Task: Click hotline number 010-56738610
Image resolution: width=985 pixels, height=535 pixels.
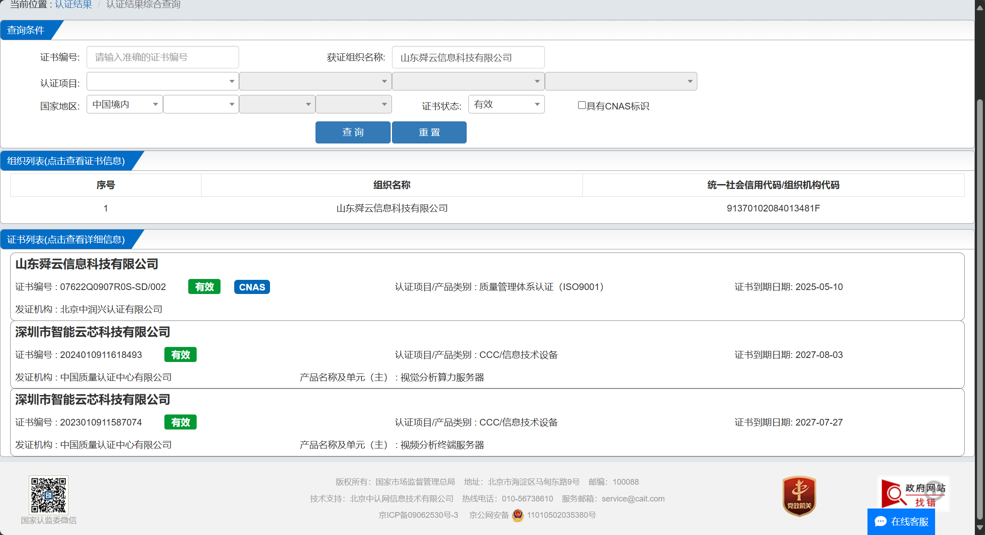Action: [527, 499]
